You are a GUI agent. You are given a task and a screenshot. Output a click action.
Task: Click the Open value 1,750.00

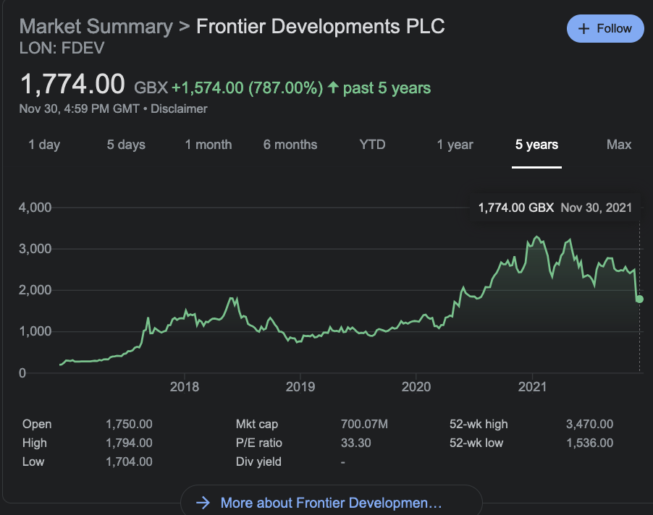coord(129,425)
